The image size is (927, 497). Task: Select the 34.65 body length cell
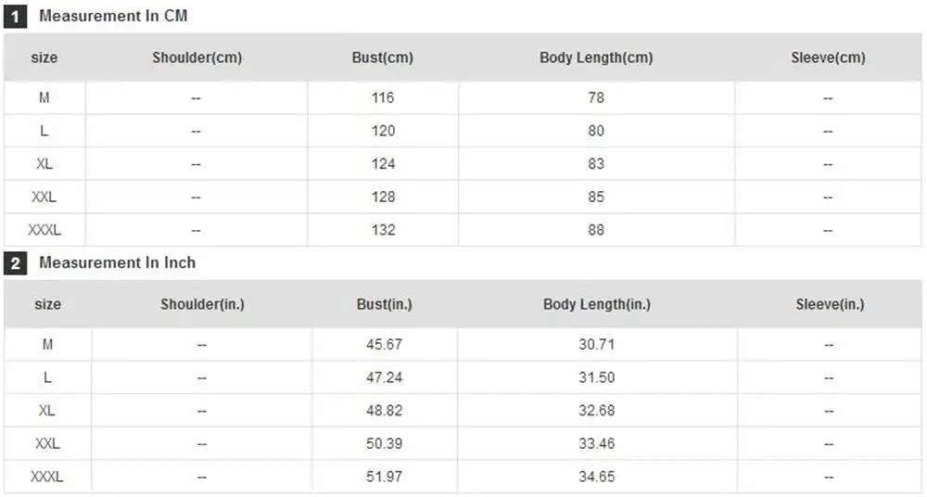click(x=596, y=477)
